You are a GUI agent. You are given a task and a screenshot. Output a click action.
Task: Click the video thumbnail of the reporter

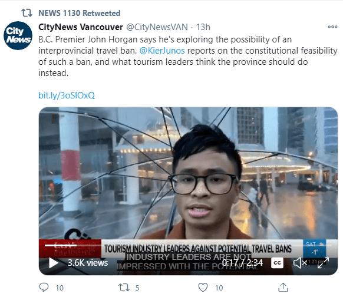pyautogui.click(x=188, y=175)
